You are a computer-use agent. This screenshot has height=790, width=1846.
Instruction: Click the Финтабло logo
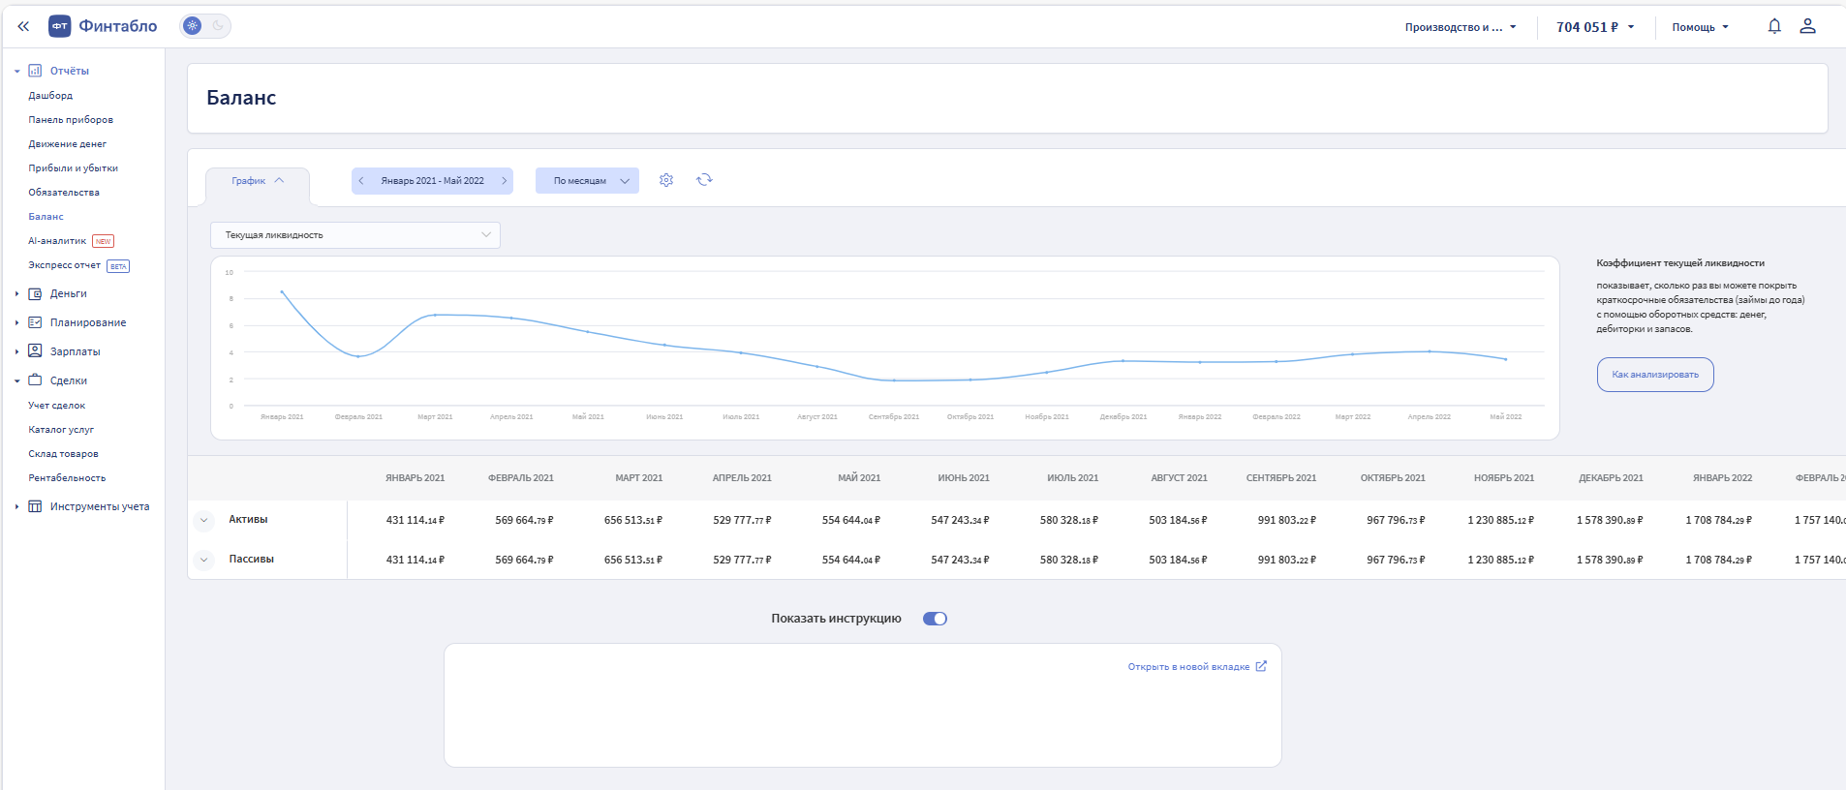coord(103,27)
